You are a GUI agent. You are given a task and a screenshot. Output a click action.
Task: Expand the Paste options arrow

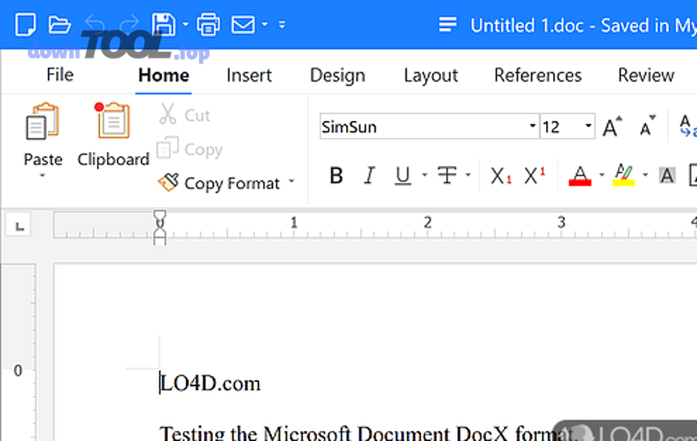click(43, 175)
